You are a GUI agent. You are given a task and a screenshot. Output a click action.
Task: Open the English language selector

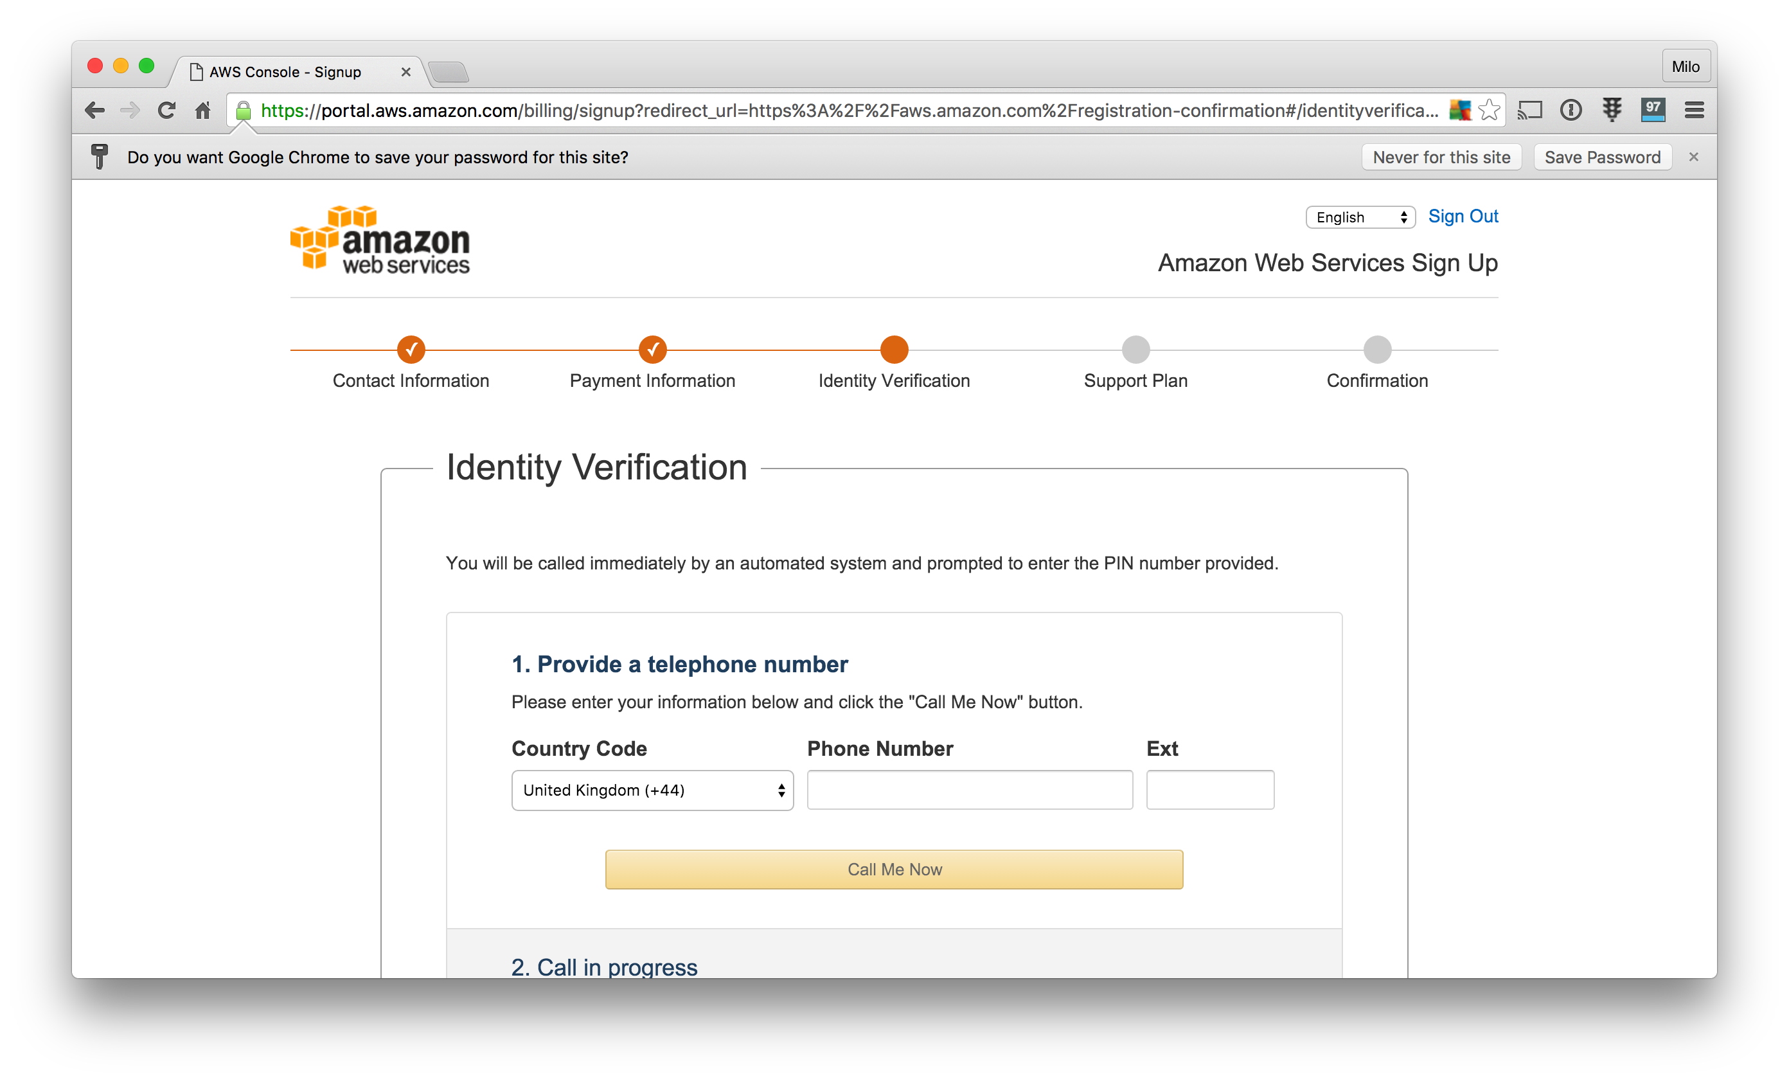(1359, 217)
